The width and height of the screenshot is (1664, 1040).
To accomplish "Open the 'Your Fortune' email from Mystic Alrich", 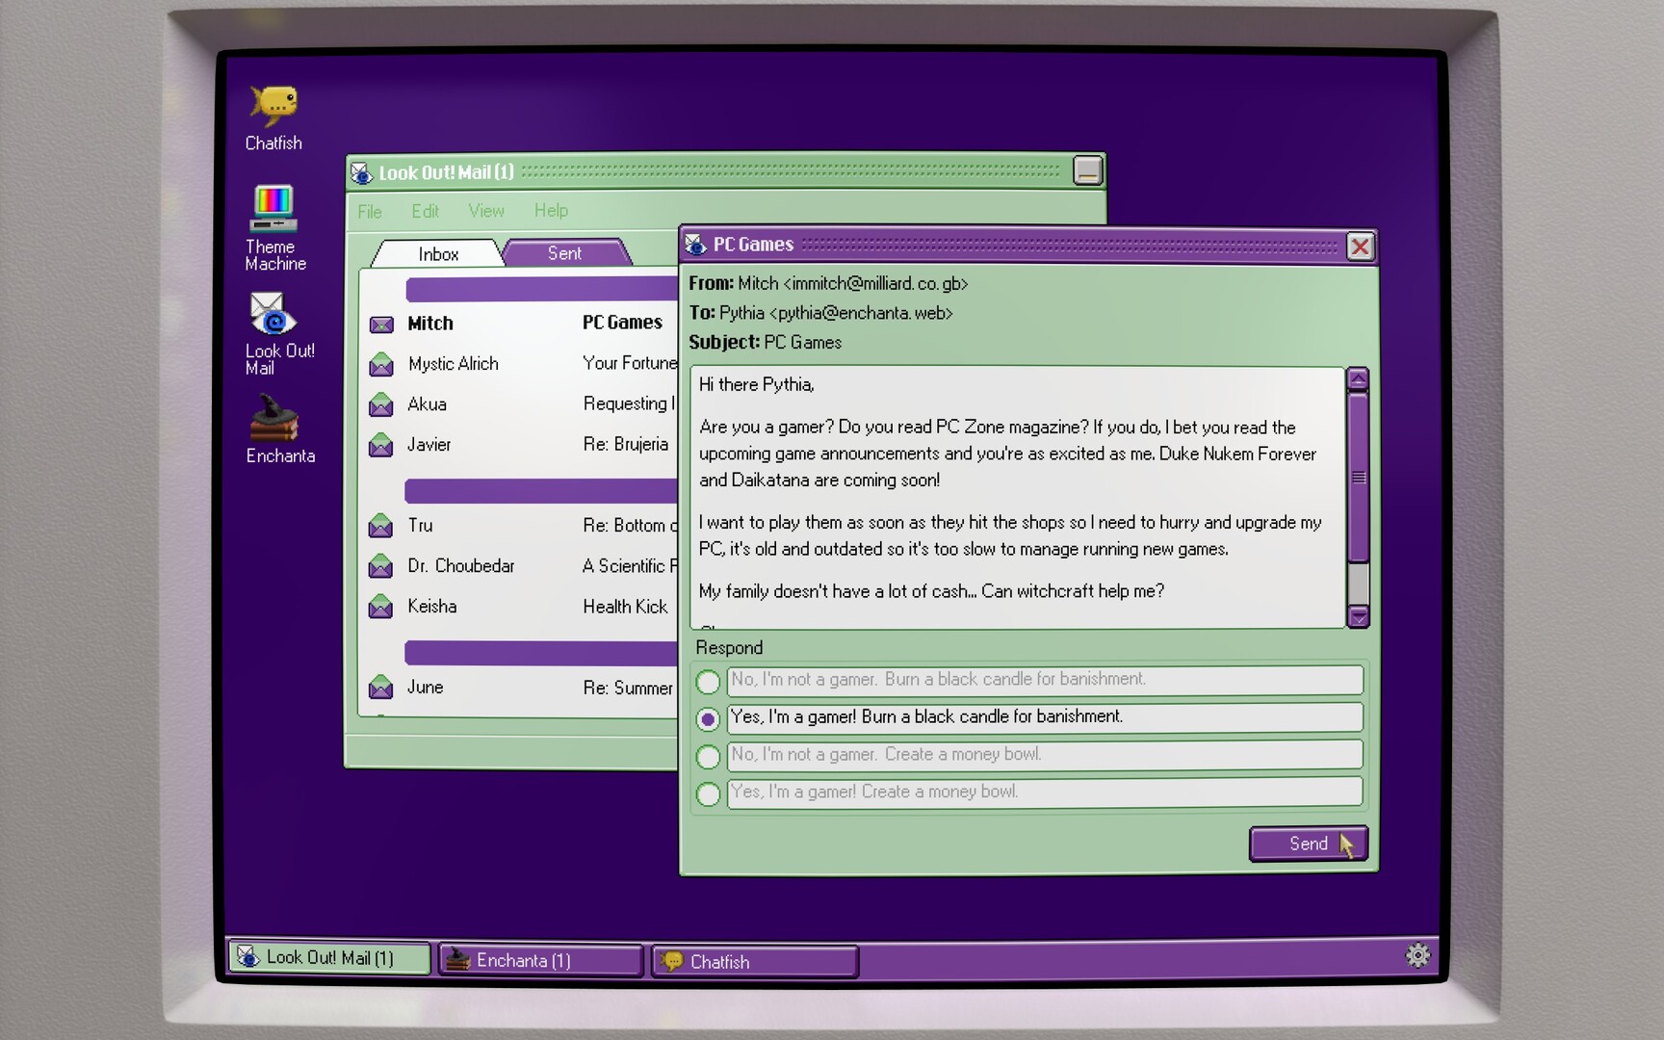I will (631, 363).
